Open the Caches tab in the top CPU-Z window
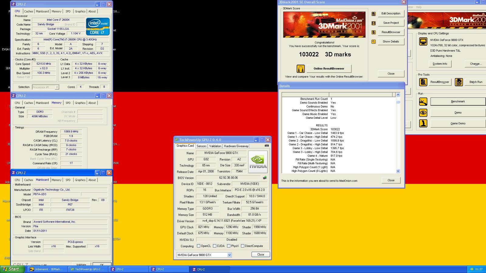Image resolution: width=486 pixels, height=273 pixels. 29,12
